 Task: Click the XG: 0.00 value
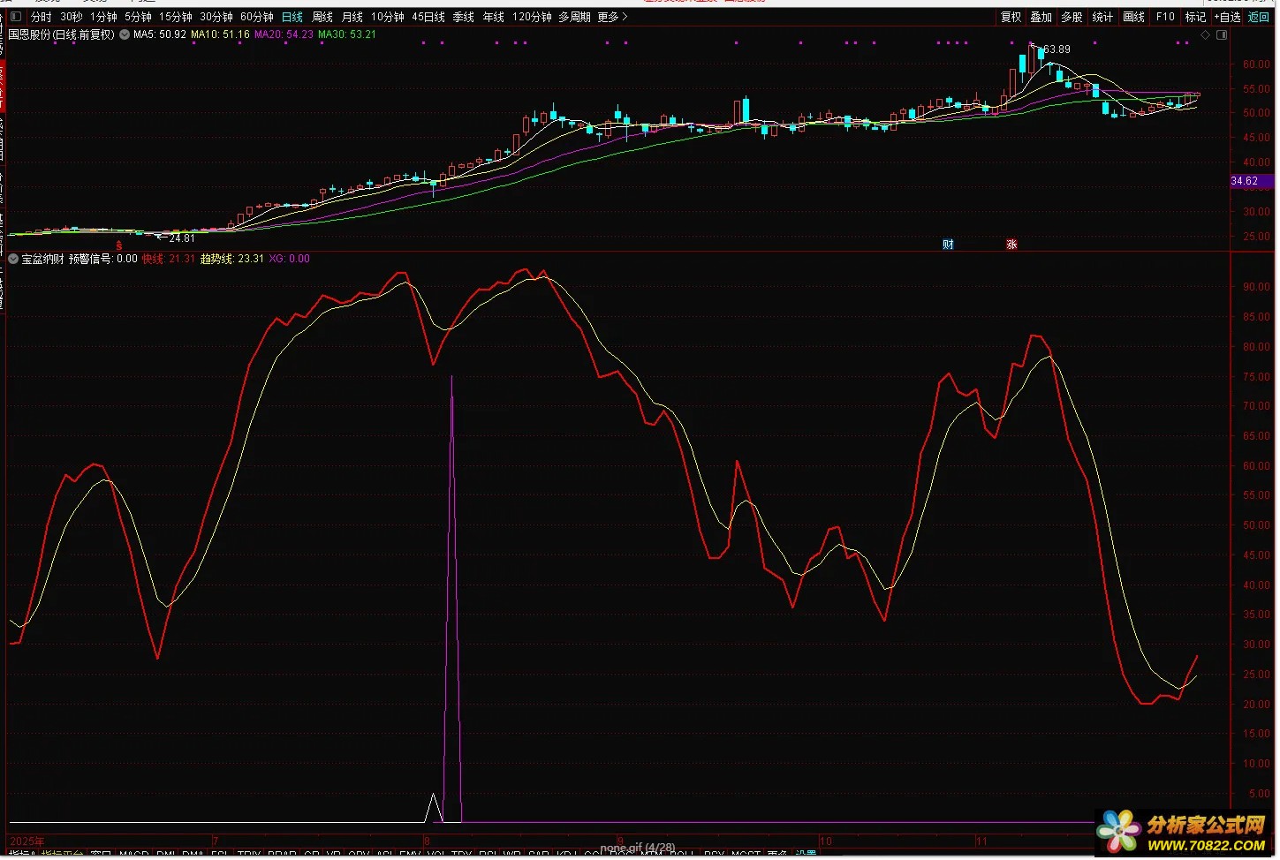[x=290, y=259]
